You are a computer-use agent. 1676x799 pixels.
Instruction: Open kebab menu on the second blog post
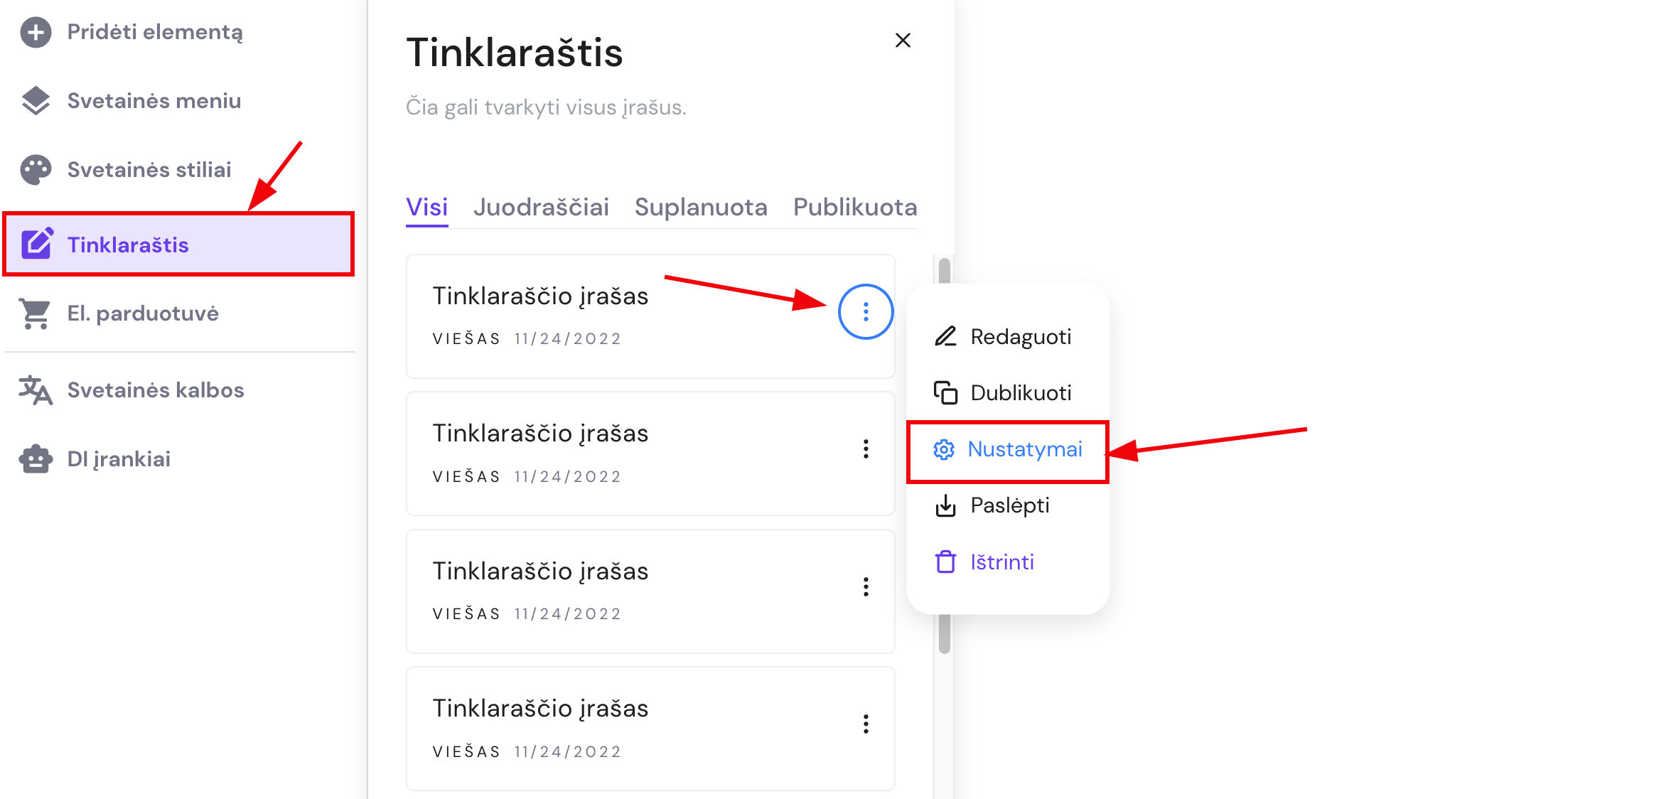866,449
